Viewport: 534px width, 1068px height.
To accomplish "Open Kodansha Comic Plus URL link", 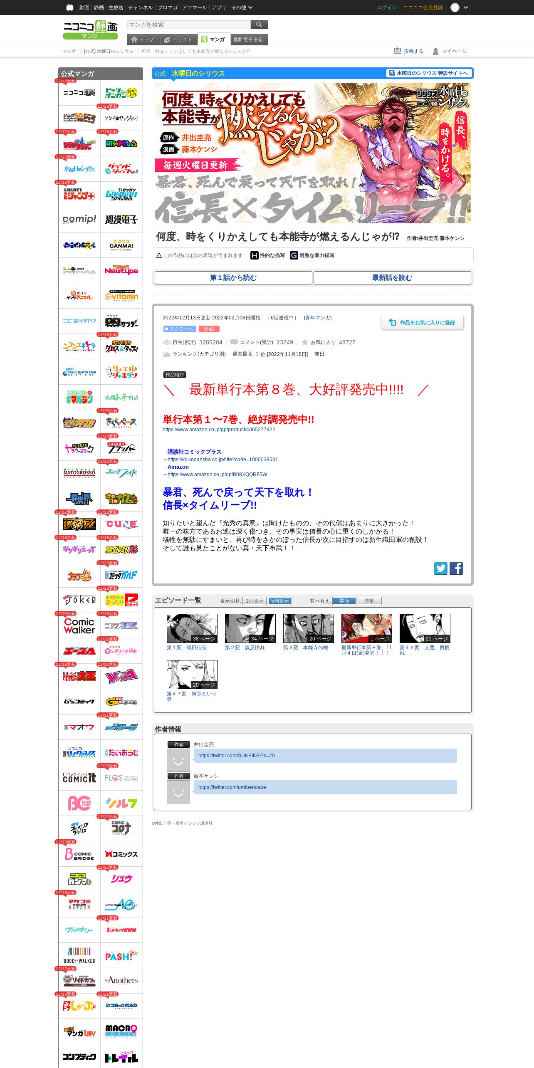I will tap(222, 460).
